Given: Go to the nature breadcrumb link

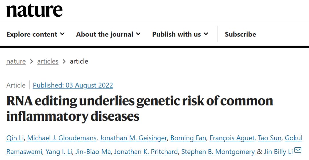Looking at the screenshot, I should pyautogui.click(x=16, y=61).
